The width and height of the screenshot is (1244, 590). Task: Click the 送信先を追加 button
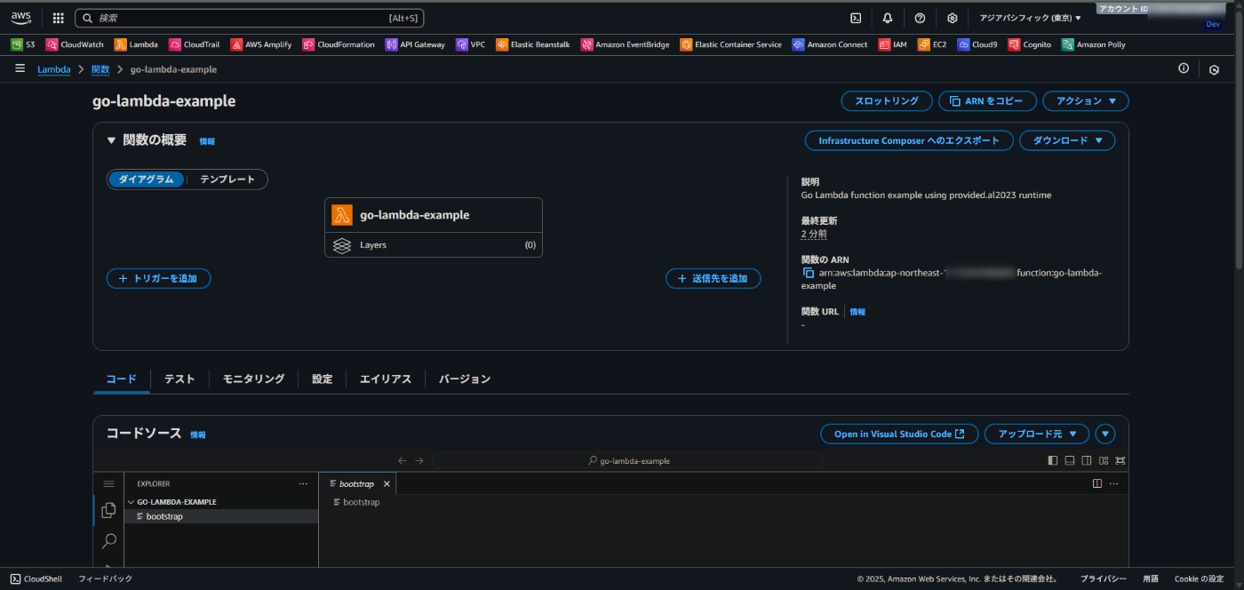(x=714, y=278)
